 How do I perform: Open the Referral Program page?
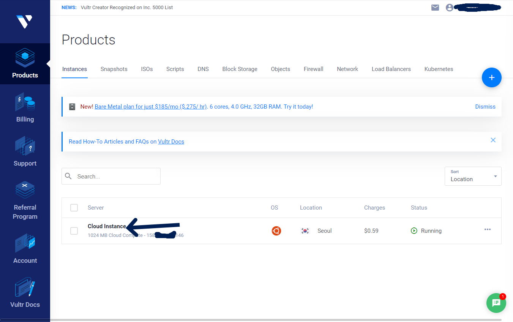[x=25, y=200]
